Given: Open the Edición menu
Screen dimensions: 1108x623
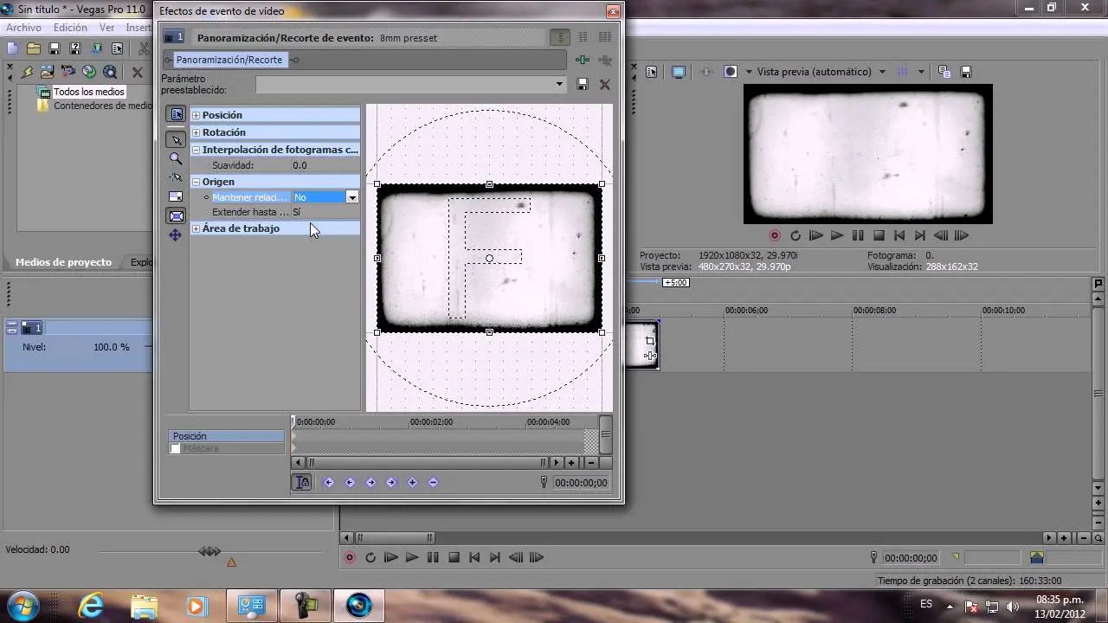Looking at the screenshot, I should point(70,28).
